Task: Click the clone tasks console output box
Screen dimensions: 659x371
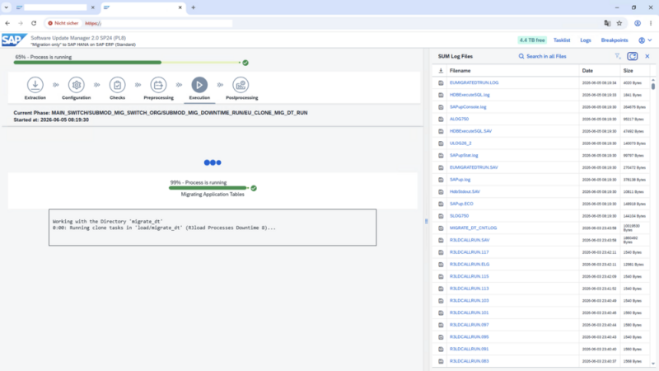Action: (213, 228)
